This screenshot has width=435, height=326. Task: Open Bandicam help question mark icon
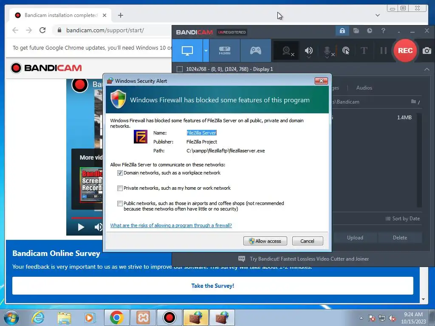point(383,31)
